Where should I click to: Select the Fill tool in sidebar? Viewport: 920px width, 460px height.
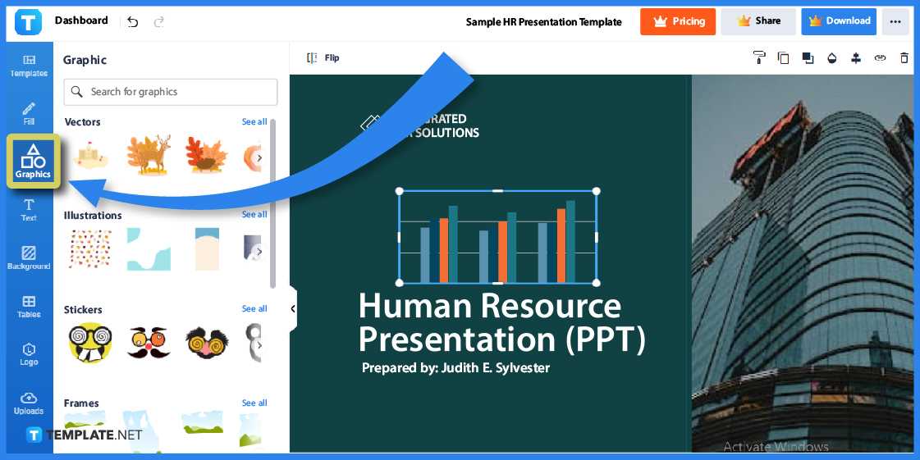[29, 113]
